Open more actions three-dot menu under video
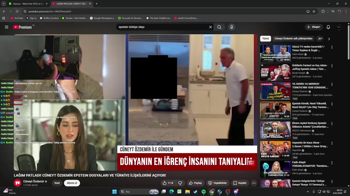Viewport: 350px width, 196px height. (254, 183)
